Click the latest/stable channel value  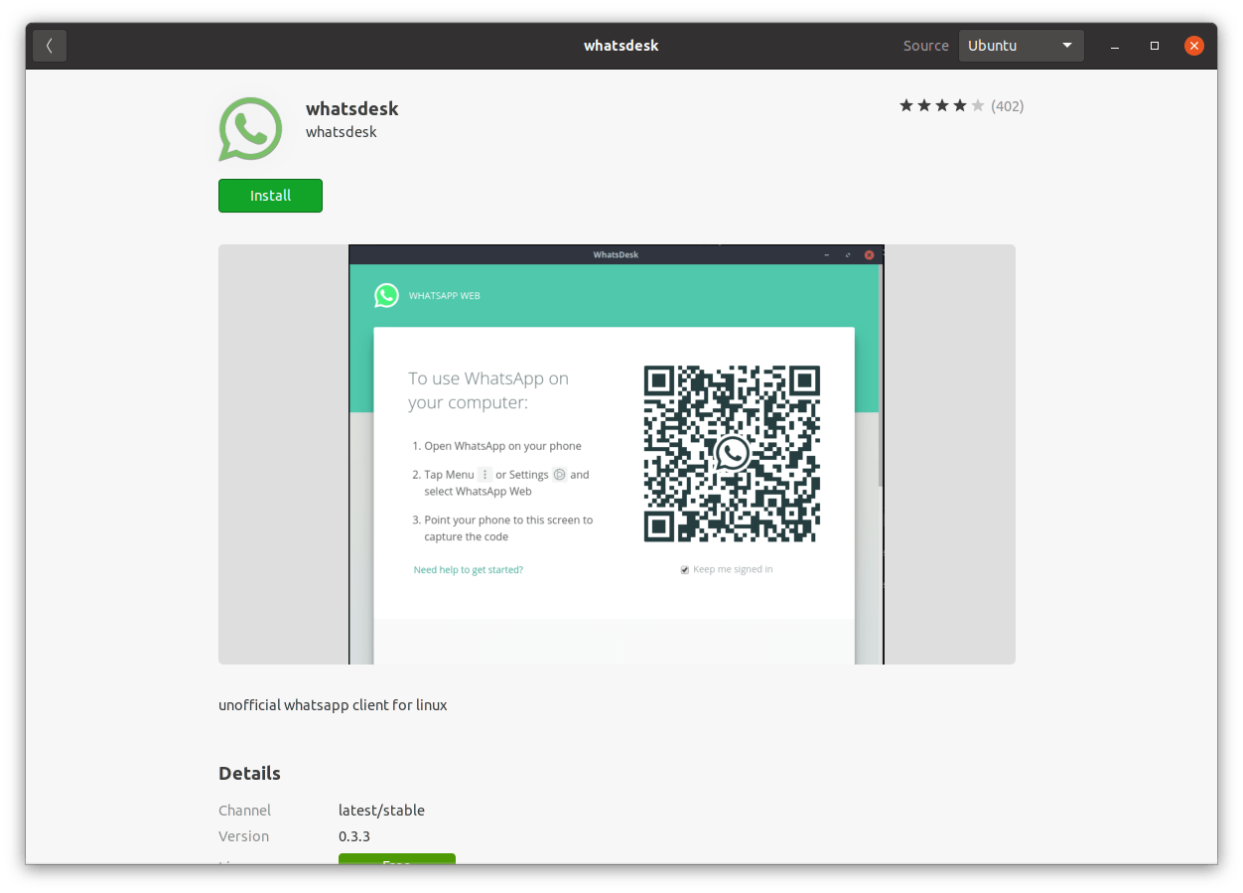click(381, 810)
